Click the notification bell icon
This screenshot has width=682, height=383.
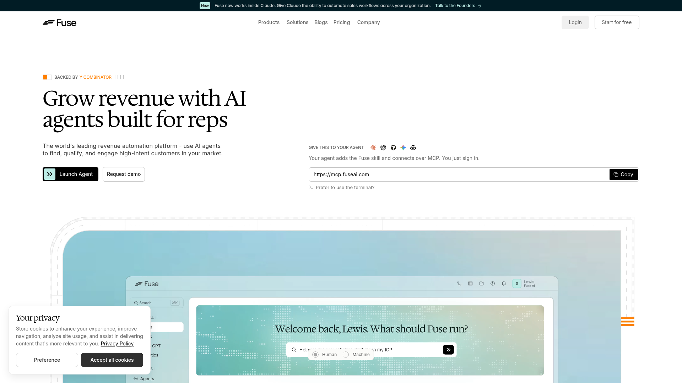504,284
